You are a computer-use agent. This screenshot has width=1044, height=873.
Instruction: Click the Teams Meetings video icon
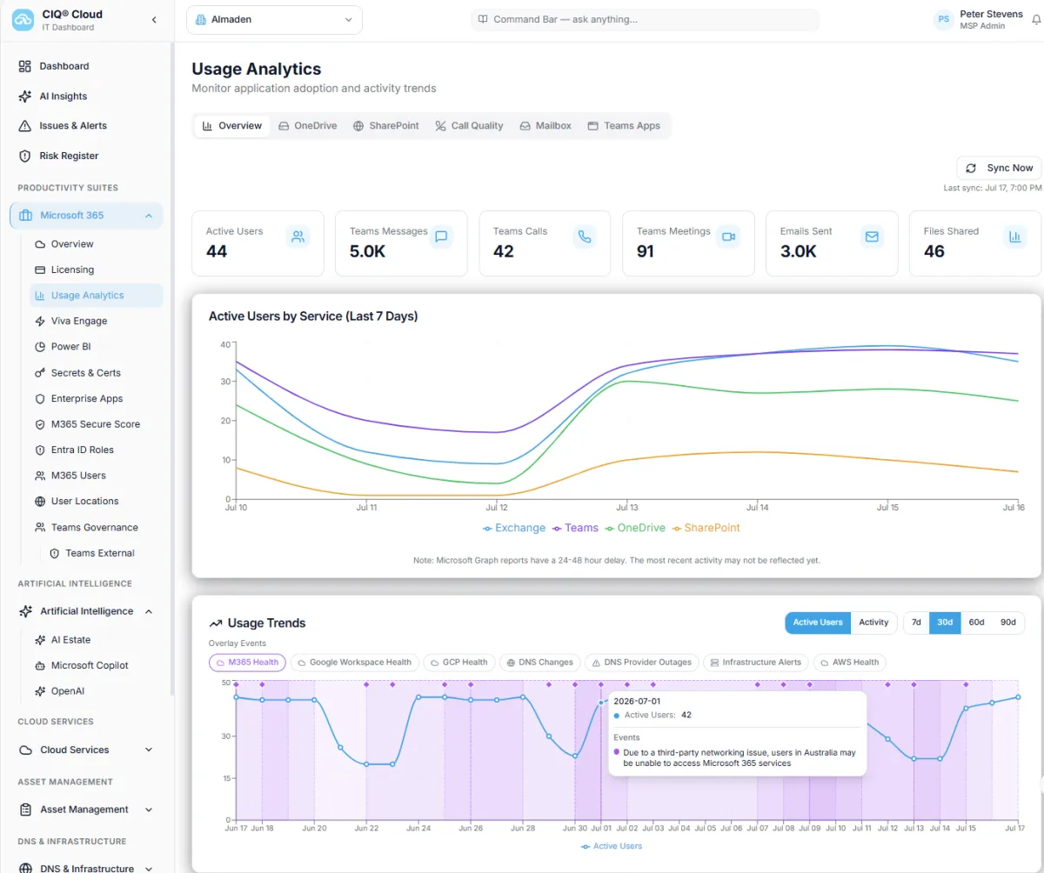[x=728, y=237]
